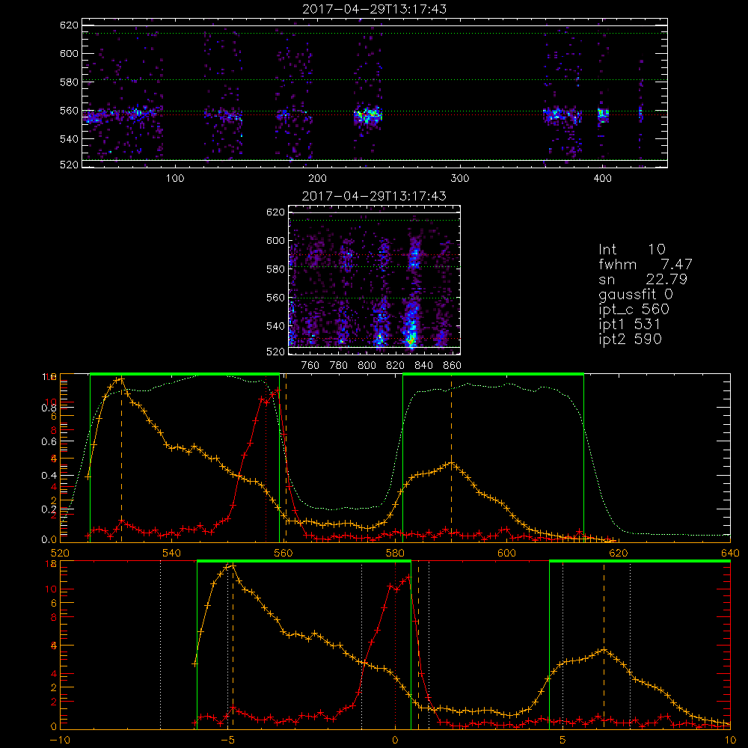Image resolution: width=748 pixels, height=748 pixels.
Task: Click y-axis label 0.6 of third plot
Action: click(48, 442)
